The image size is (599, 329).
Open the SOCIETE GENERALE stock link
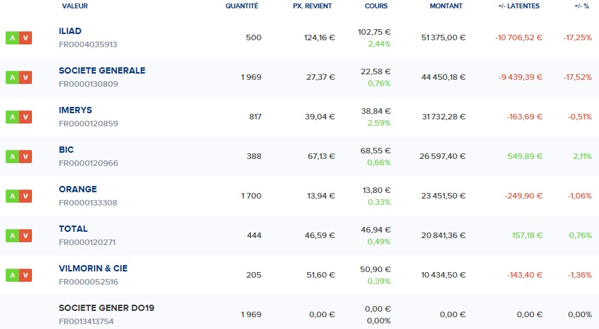click(102, 71)
